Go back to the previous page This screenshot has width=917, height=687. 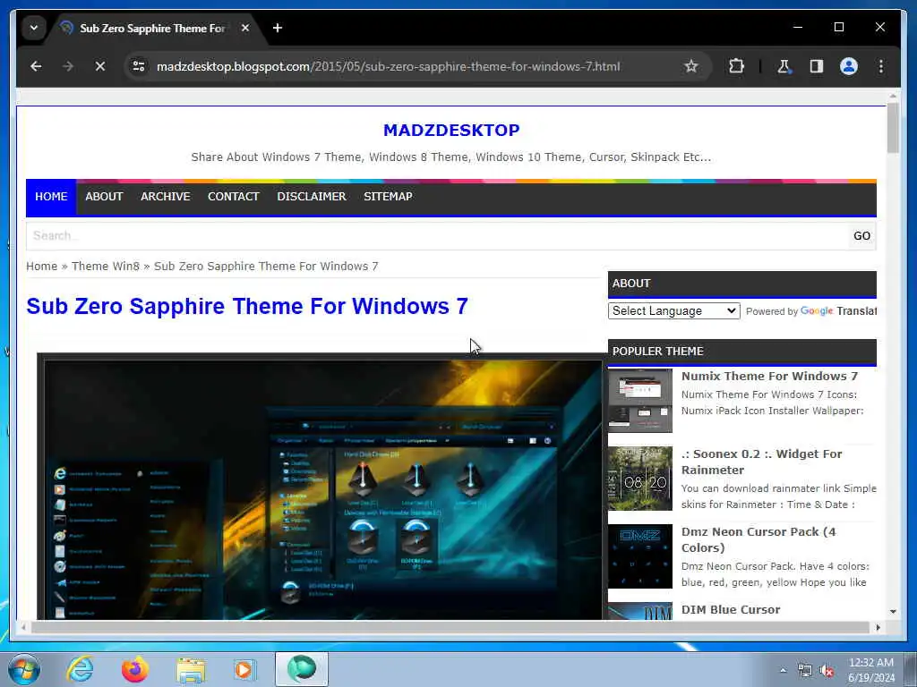coord(36,66)
